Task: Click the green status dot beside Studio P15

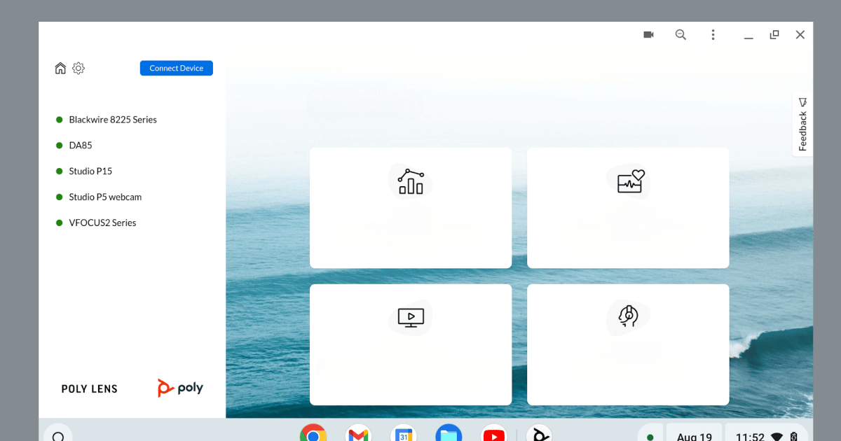Action: 60,171
